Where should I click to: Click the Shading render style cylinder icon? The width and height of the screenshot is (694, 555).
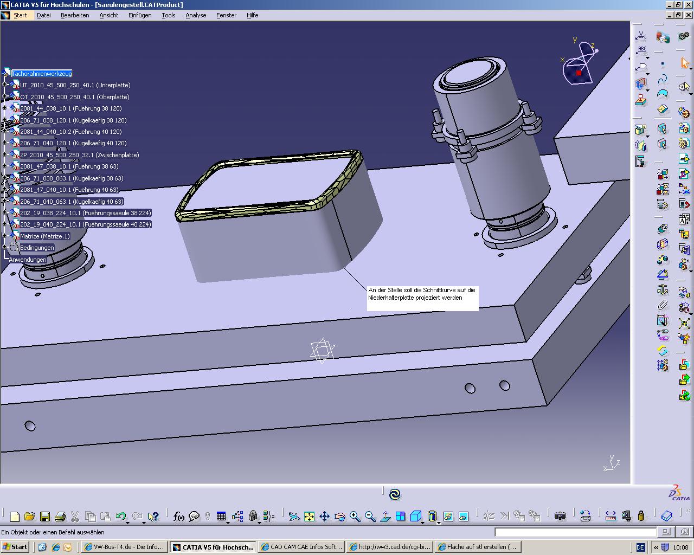[432, 517]
